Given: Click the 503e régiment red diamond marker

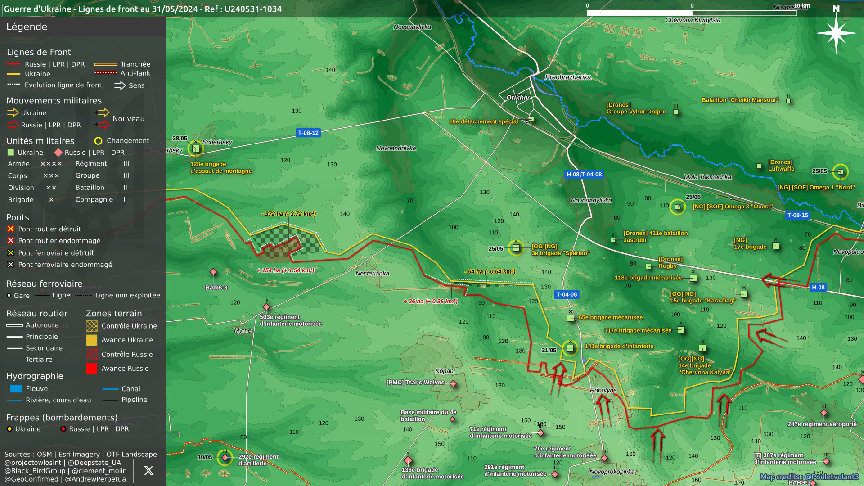Looking at the screenshot, I should coord(266,307).
